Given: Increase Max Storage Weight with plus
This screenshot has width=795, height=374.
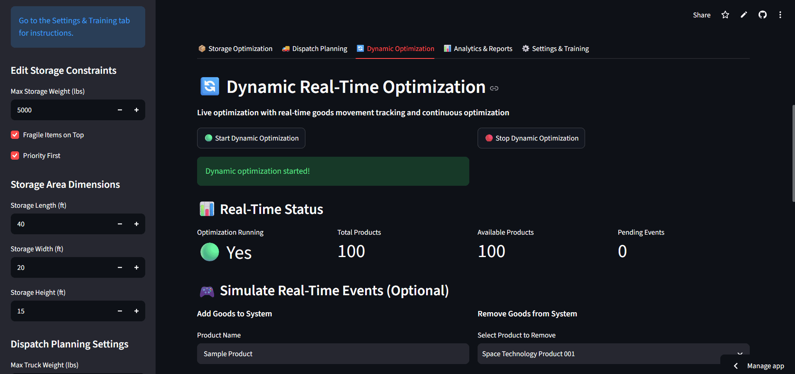Looking at the screenshot, I should 137,110.
